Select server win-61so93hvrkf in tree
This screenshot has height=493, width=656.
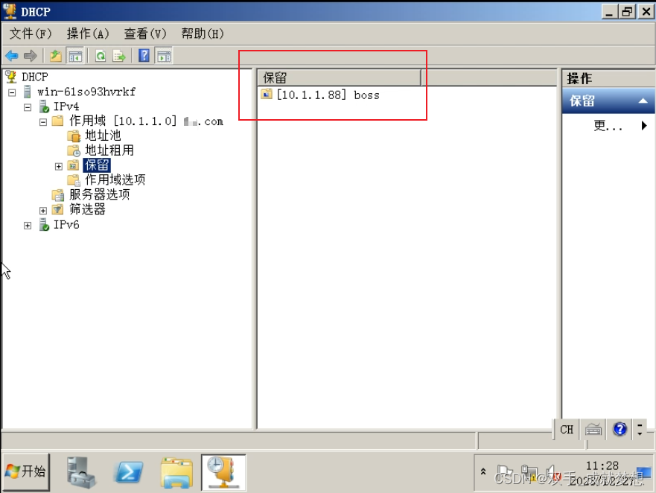(86, 92)
